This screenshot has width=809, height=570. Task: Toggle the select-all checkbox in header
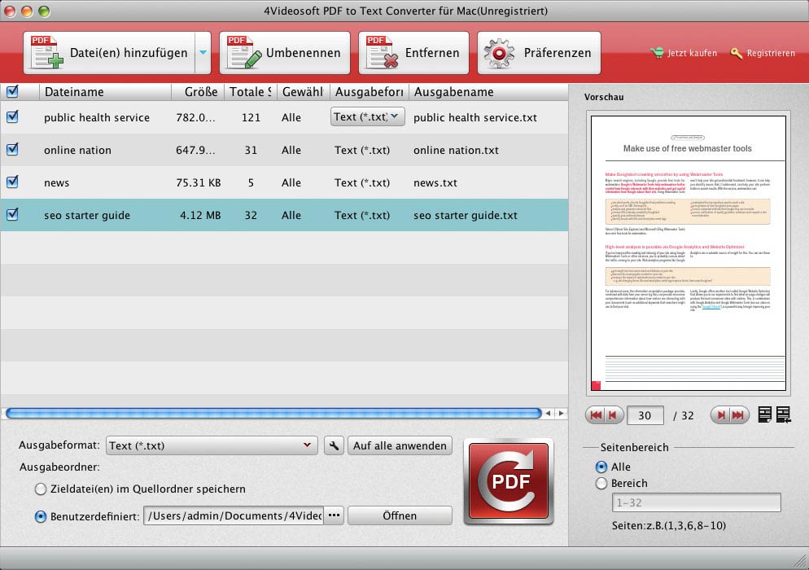pos(12,92)
